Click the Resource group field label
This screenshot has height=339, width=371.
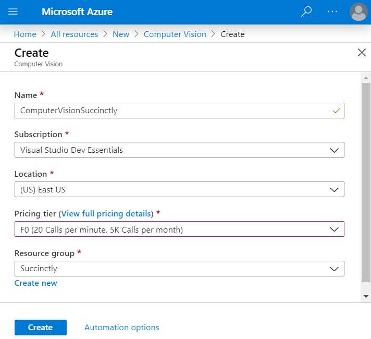coord(44,253)
